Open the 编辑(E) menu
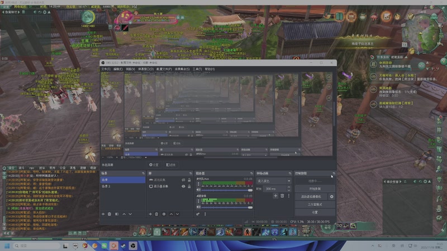The image size is (447, 251). click(118, 69)
